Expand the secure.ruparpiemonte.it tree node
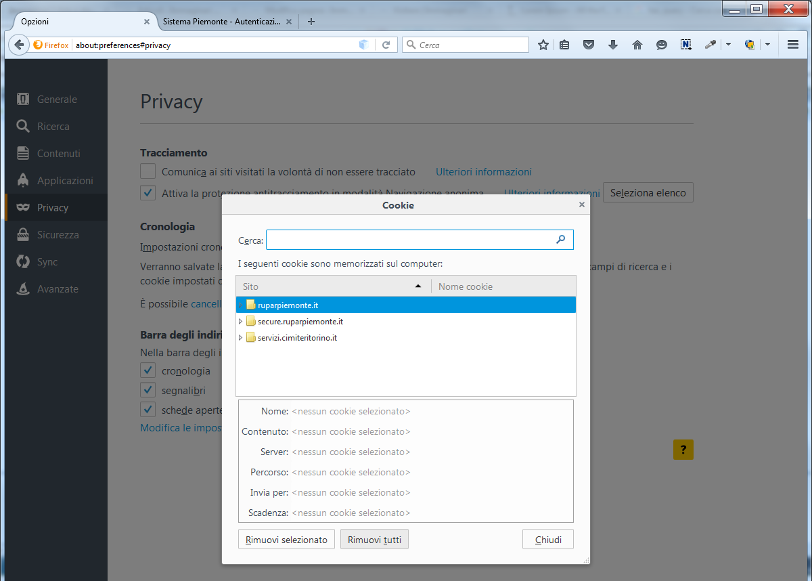Viewport: 812px width, 581px height. click(x=240, y=322)
